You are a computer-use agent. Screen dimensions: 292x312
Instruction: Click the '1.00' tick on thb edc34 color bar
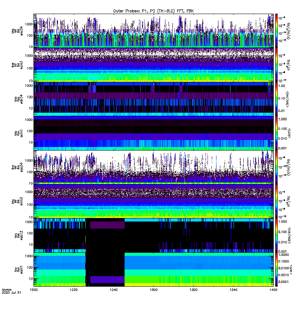pyautogui.click(x=281, y=86)
